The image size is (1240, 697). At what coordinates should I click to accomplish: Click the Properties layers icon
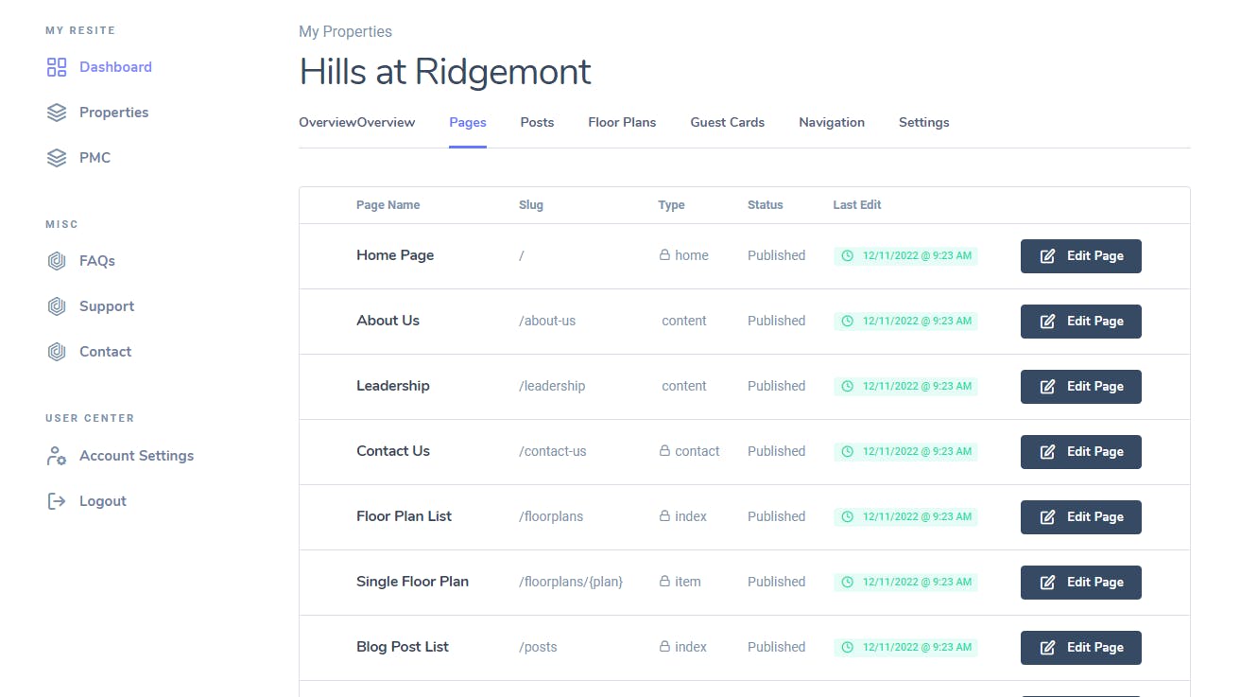point(57,113)
